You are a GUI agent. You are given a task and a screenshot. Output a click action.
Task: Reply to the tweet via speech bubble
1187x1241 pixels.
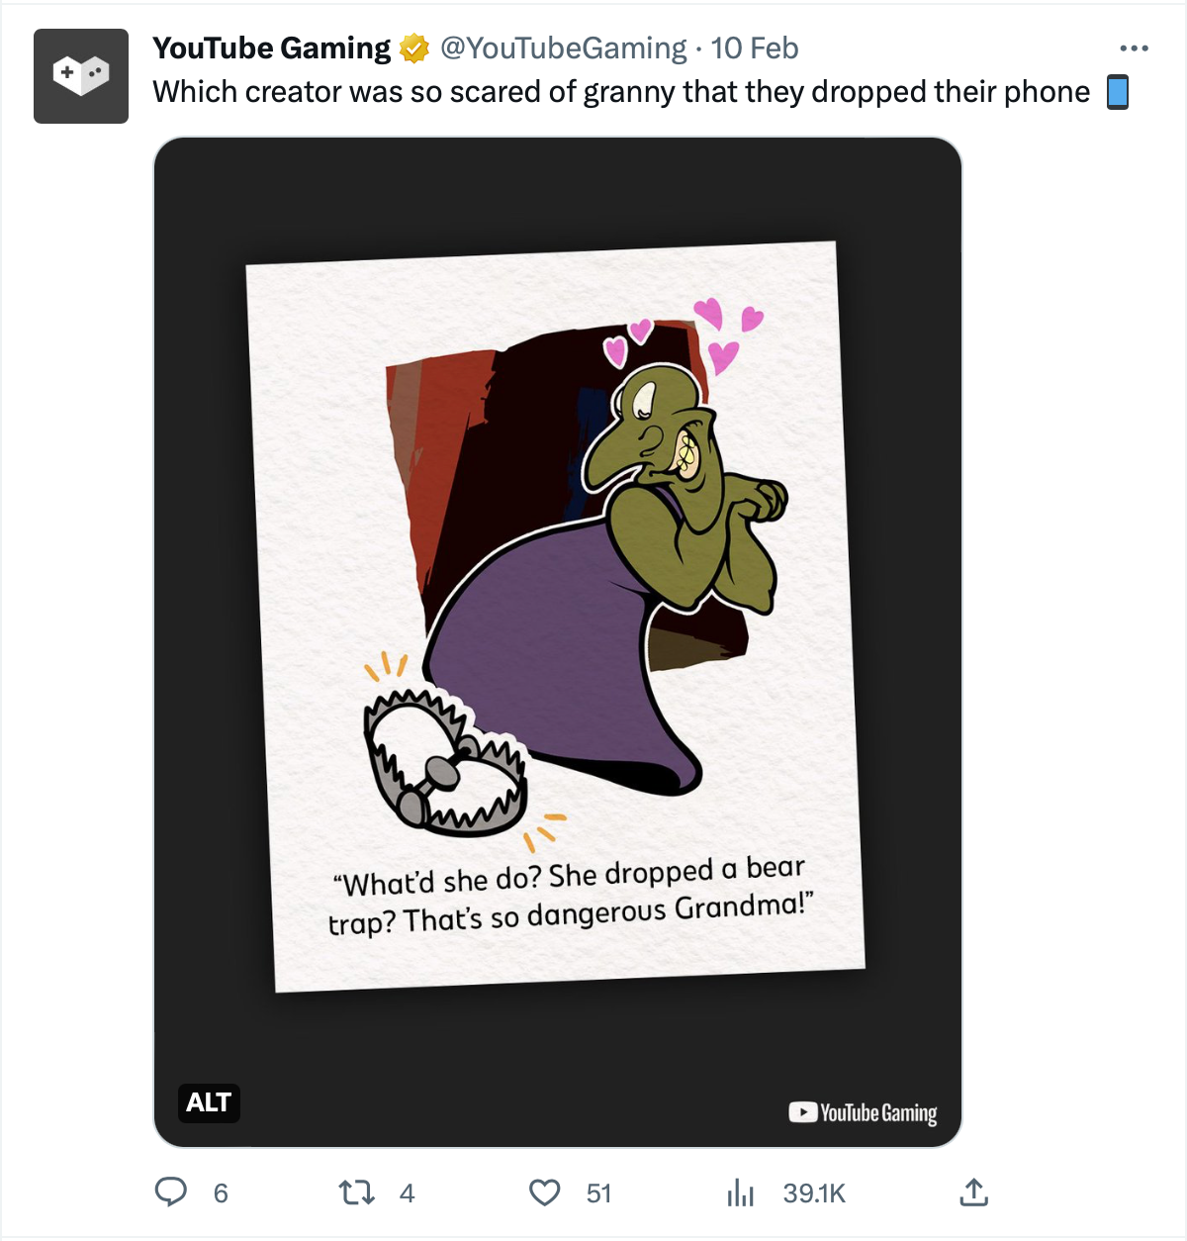click(171, 1193)
